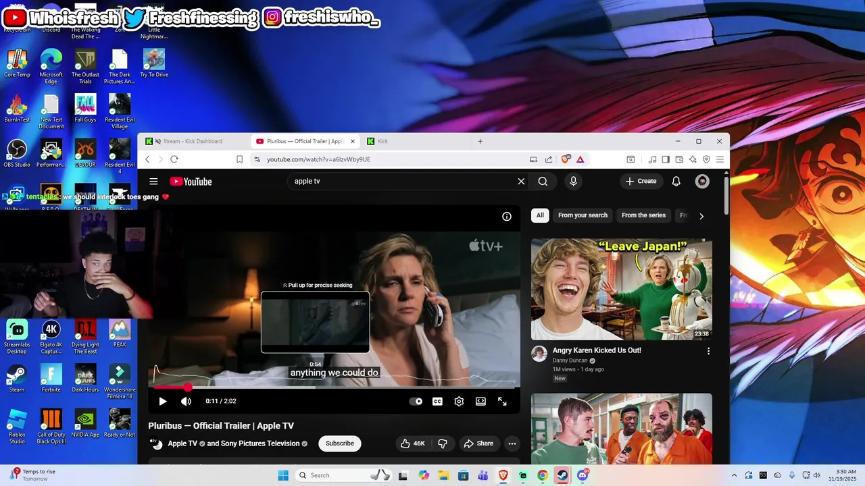Screen dimensions: 865x486
Task: Select the From your search chip
Action: 583,215
